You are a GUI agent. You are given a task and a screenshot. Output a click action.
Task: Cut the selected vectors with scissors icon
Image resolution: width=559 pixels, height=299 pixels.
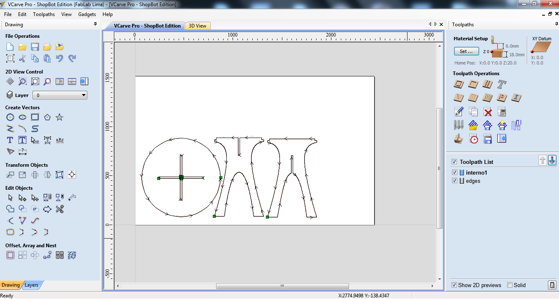coord(22,58)
